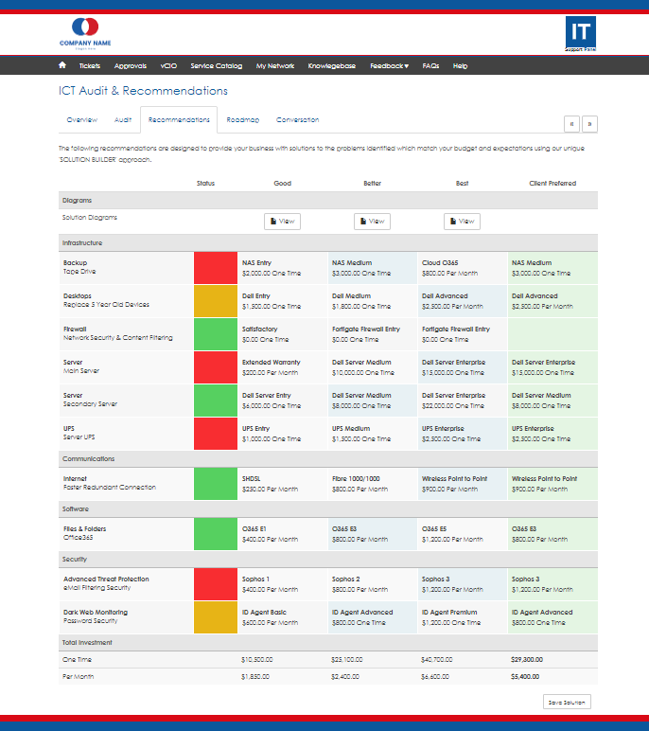The height and width of the screenshot is (731, 649).
Task: View the Good solution diagram
Action: (282, 222)
